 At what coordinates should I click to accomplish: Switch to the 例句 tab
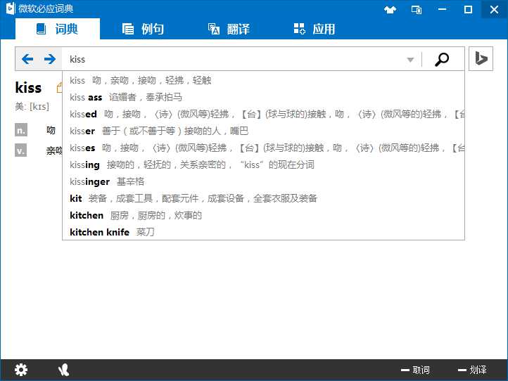click(143, 29)
